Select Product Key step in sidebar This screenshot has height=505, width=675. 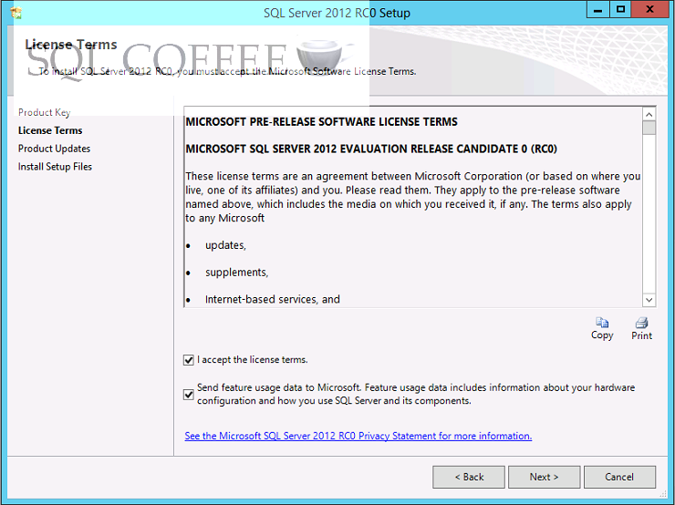coord(45,113)
